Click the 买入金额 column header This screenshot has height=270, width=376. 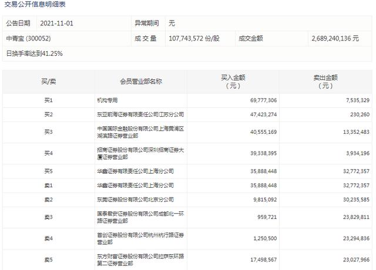tap(233, 82)
